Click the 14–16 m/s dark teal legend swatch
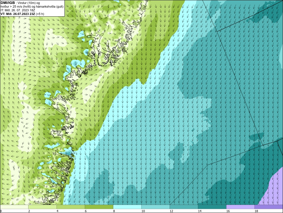 (x=212, y=207)
